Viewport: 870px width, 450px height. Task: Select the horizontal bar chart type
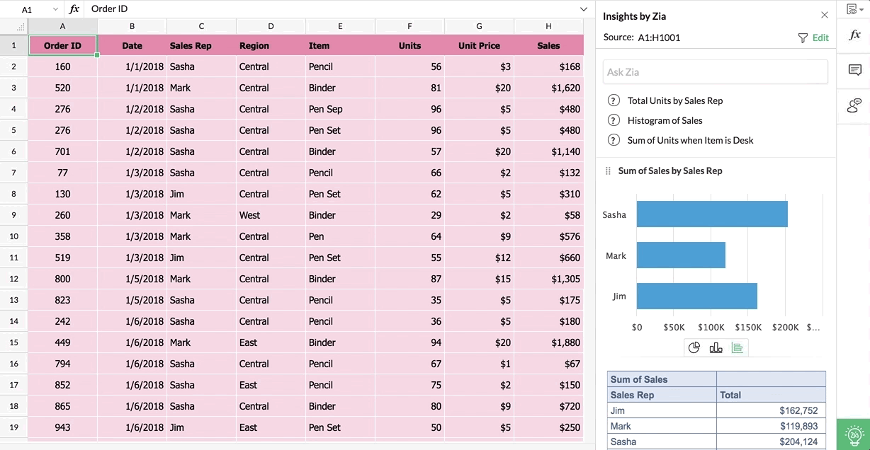[x=738, y=347]
